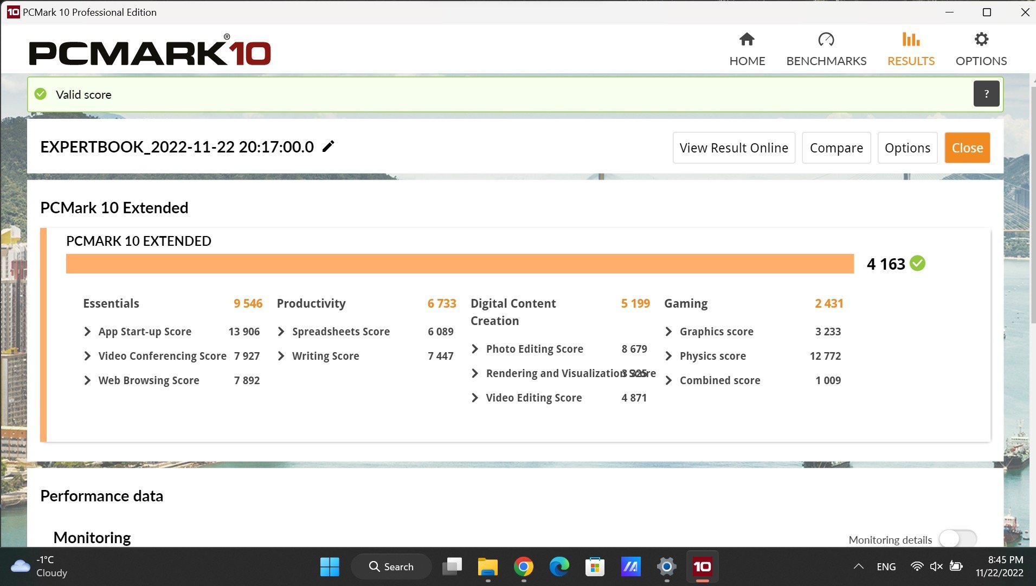Go to the OPTIONS tab
This screenshot has width=1036, height=586.
coord(981,49)
